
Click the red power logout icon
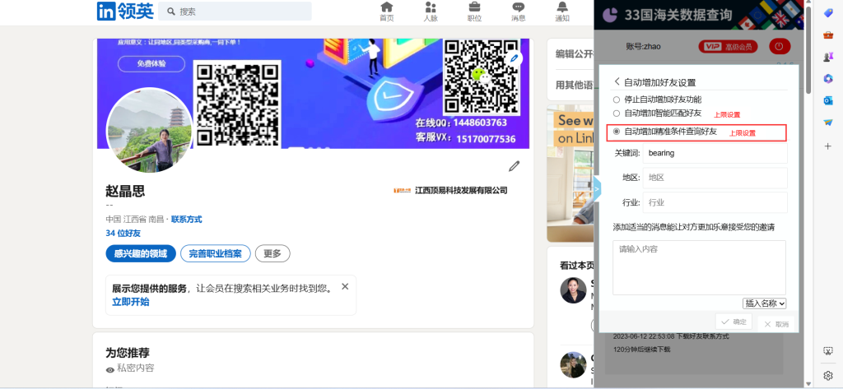coord(778,47)
